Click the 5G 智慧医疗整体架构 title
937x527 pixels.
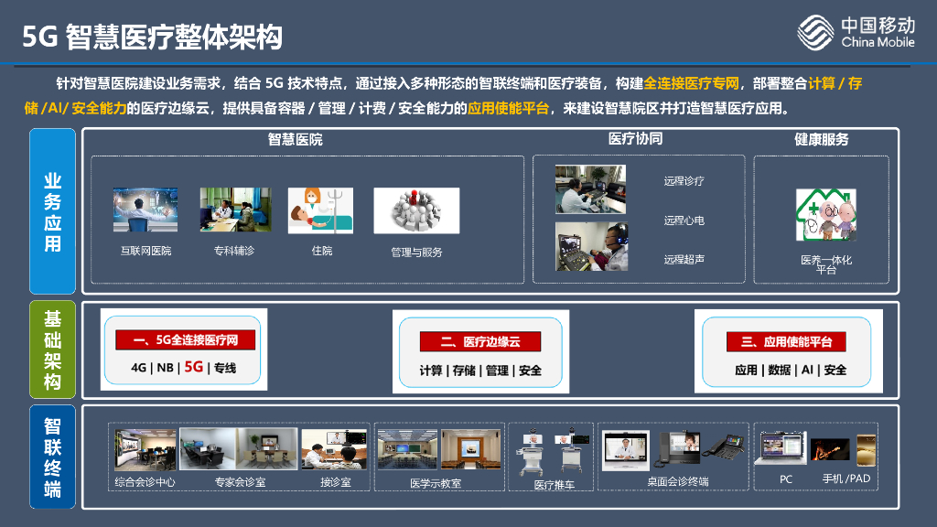(153, 37)
